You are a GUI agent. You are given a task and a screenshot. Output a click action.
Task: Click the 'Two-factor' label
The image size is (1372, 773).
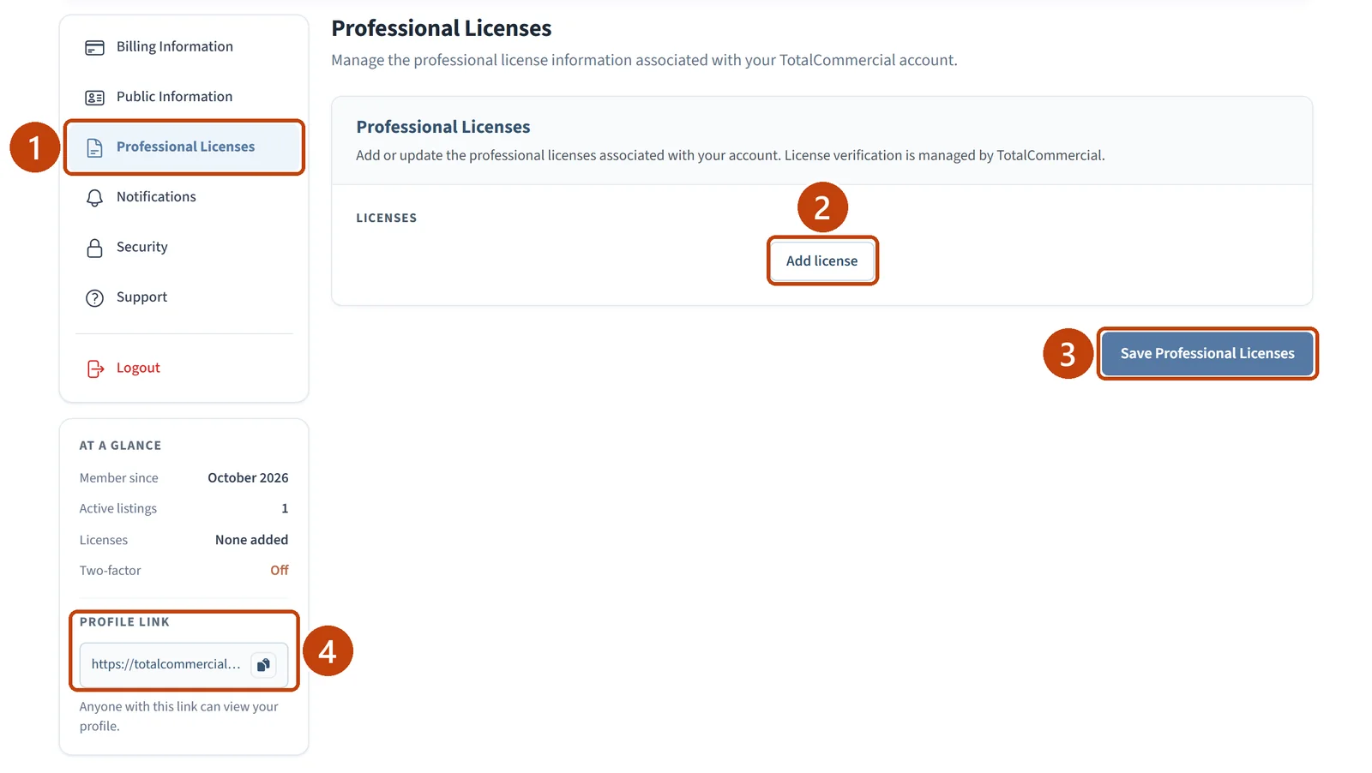coord(110,571)
